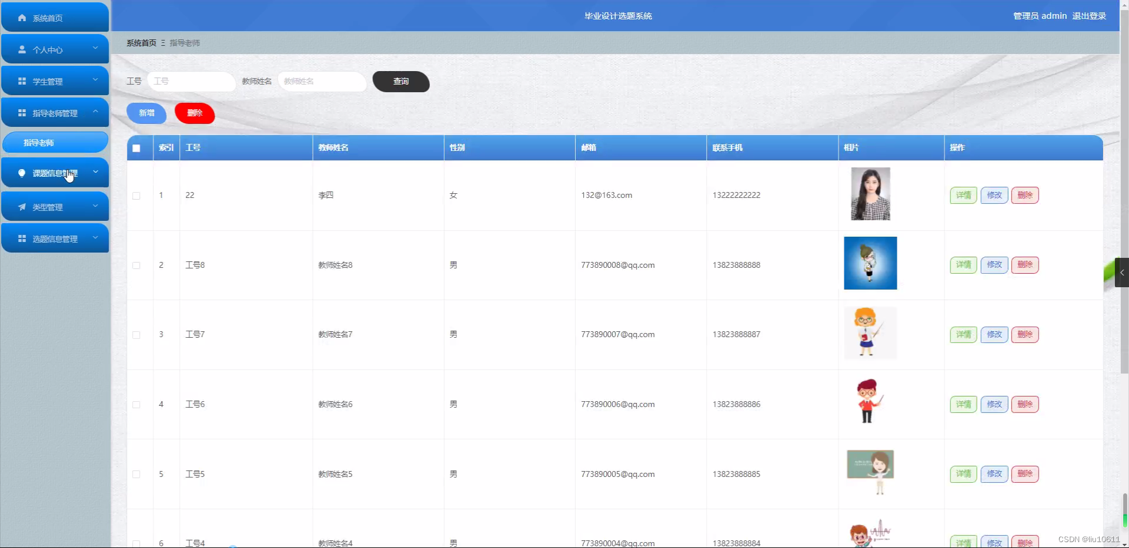Open the photo of teacher 李四

870,194
